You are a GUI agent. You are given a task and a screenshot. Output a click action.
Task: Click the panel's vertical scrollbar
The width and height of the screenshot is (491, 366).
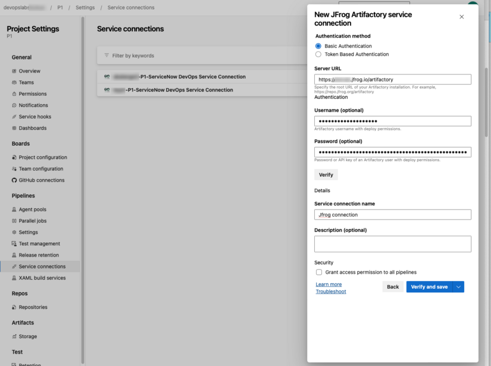point(486,102)
